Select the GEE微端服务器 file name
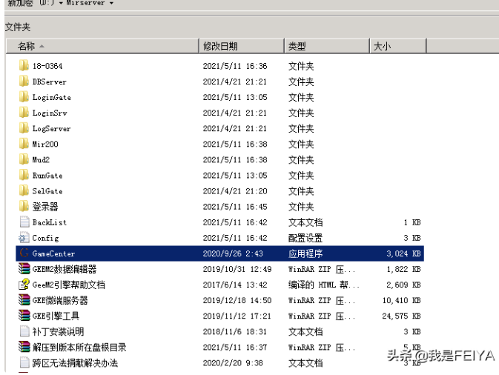This screenshot has width=499, height=375. point(60,300)
